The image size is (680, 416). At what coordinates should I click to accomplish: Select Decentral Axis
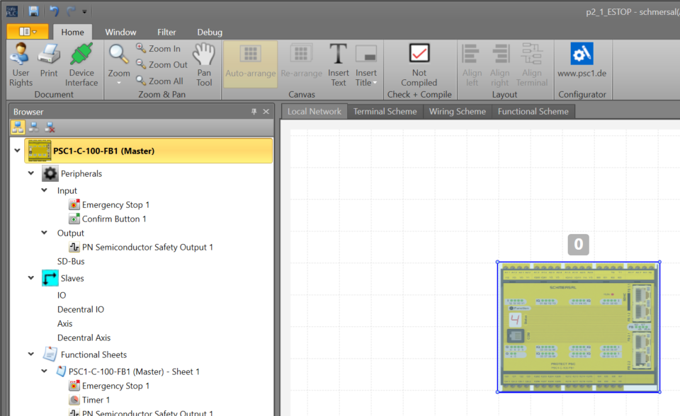[84, 337]
